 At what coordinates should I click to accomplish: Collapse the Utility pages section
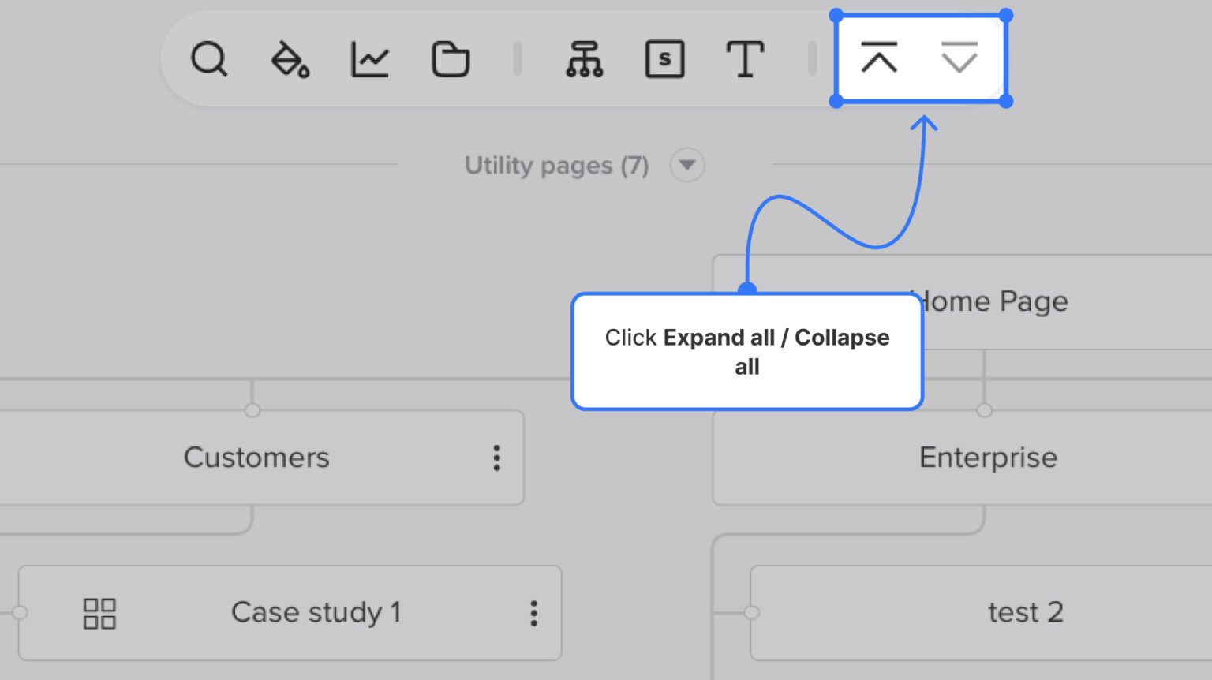[x=686, y=165]
